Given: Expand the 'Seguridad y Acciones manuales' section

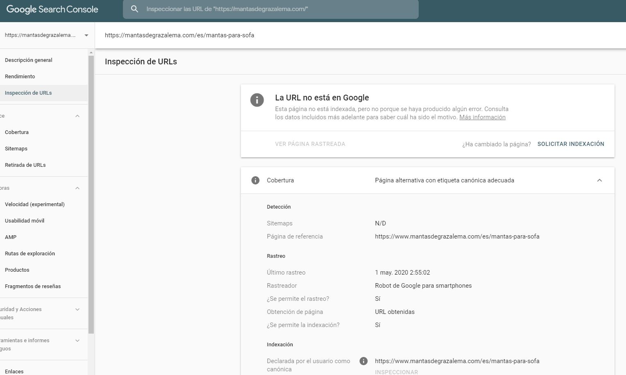Looking at the screenshot, I should point(77,309).
